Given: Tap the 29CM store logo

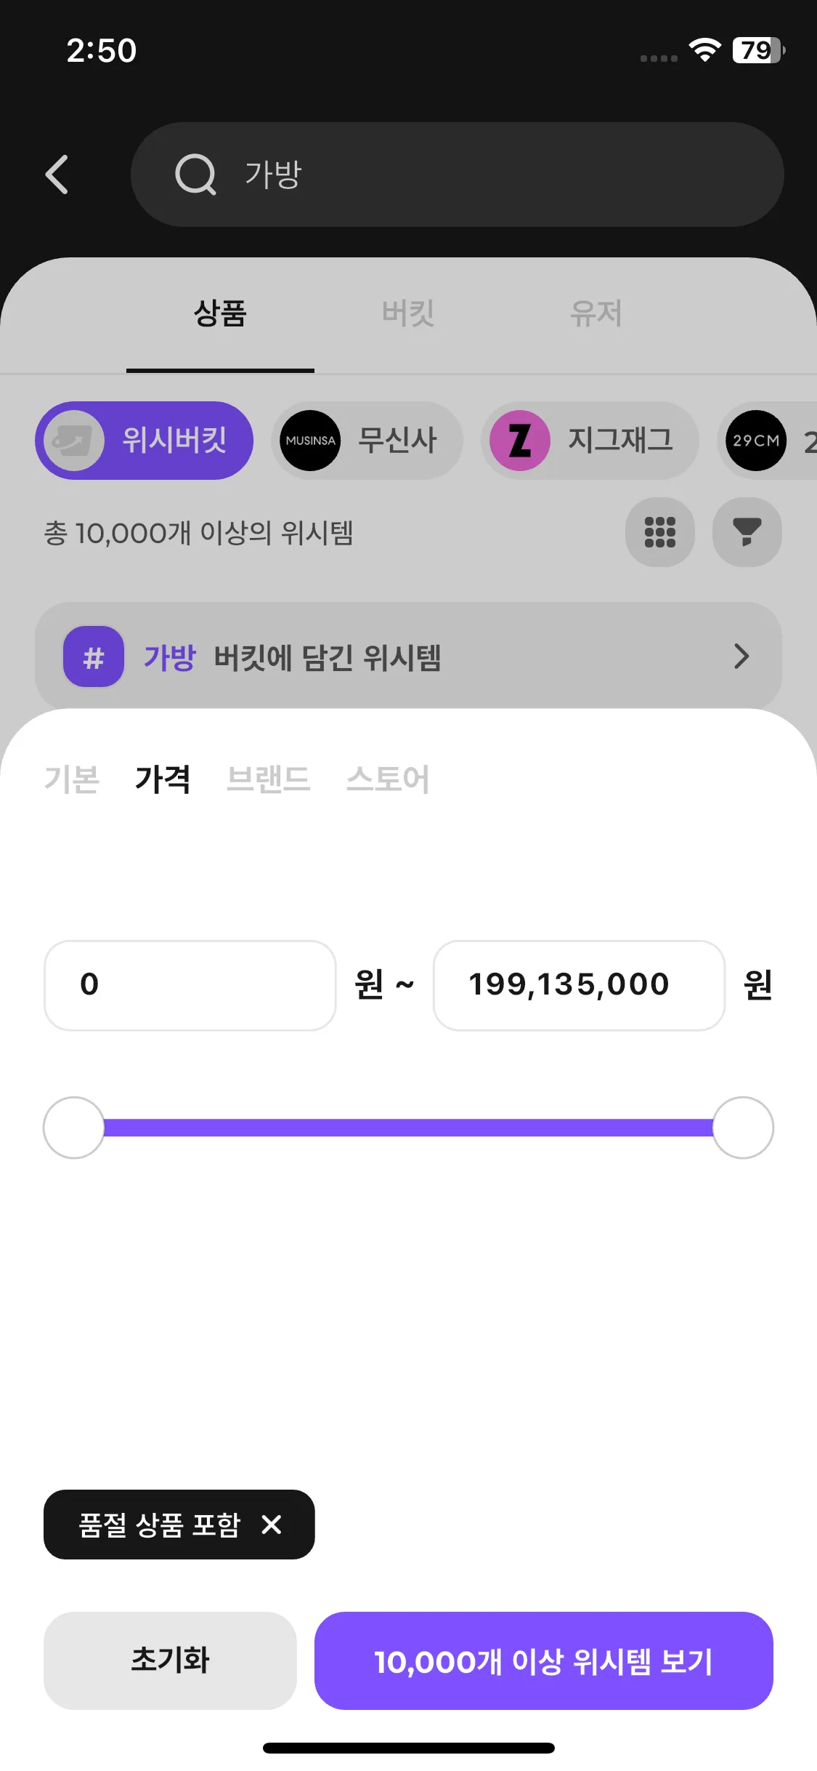Looking at the screenshot, I should (756, 441).
